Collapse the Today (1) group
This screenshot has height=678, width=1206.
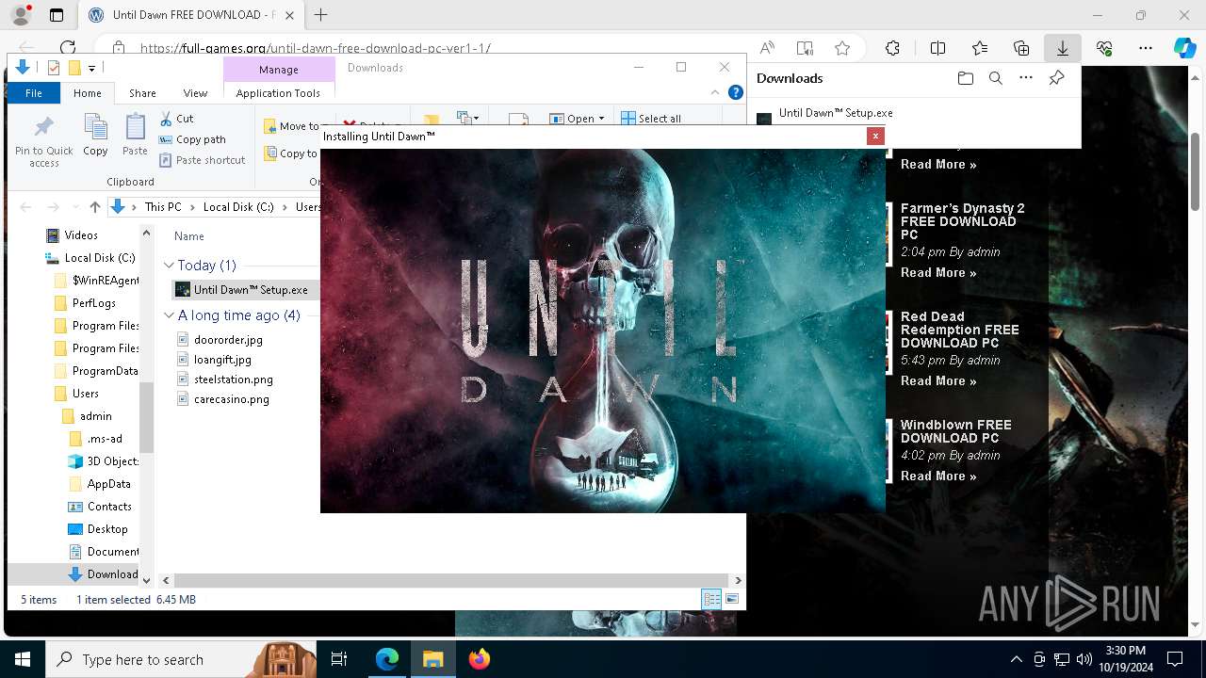[170, 266]
